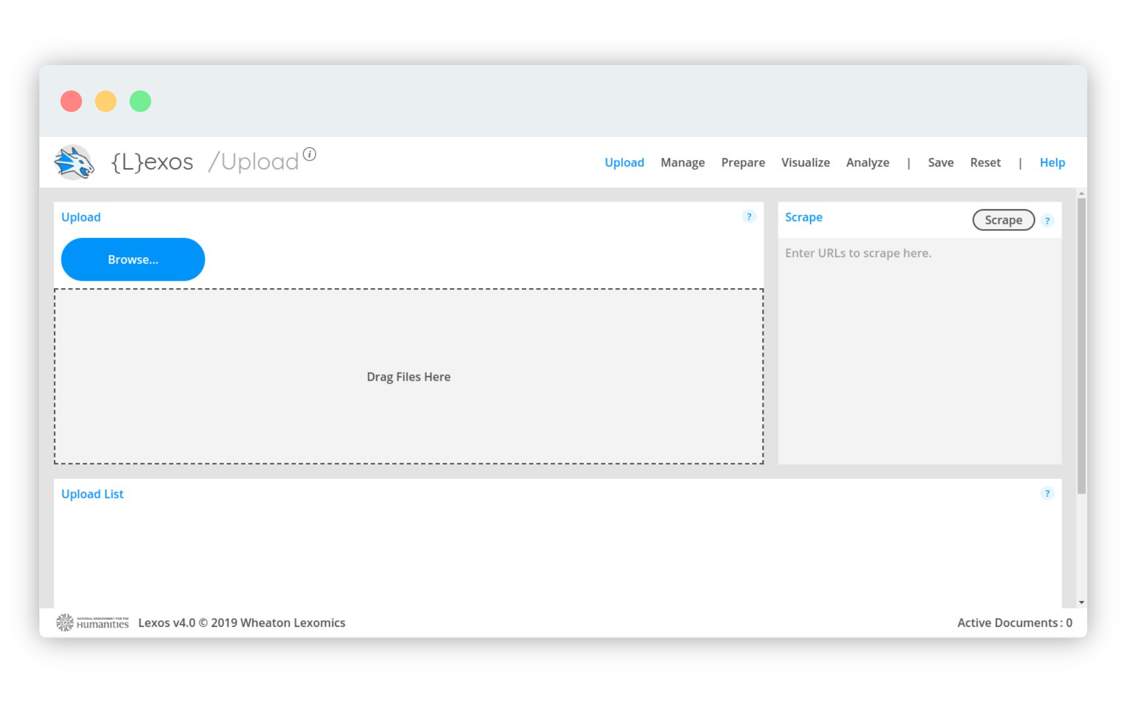This screenshot has width=1126, height=703.
Task: Click Lexos v4.0 © 2019 Wheaton Lexomics footer text
Action: (x=242, y=623)
